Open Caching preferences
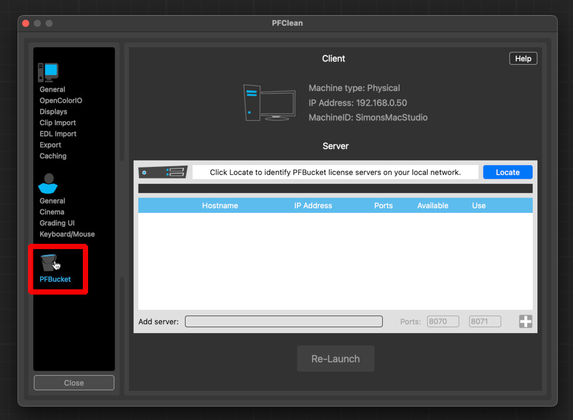Viewport: 573px width, 420px height. 53,156
